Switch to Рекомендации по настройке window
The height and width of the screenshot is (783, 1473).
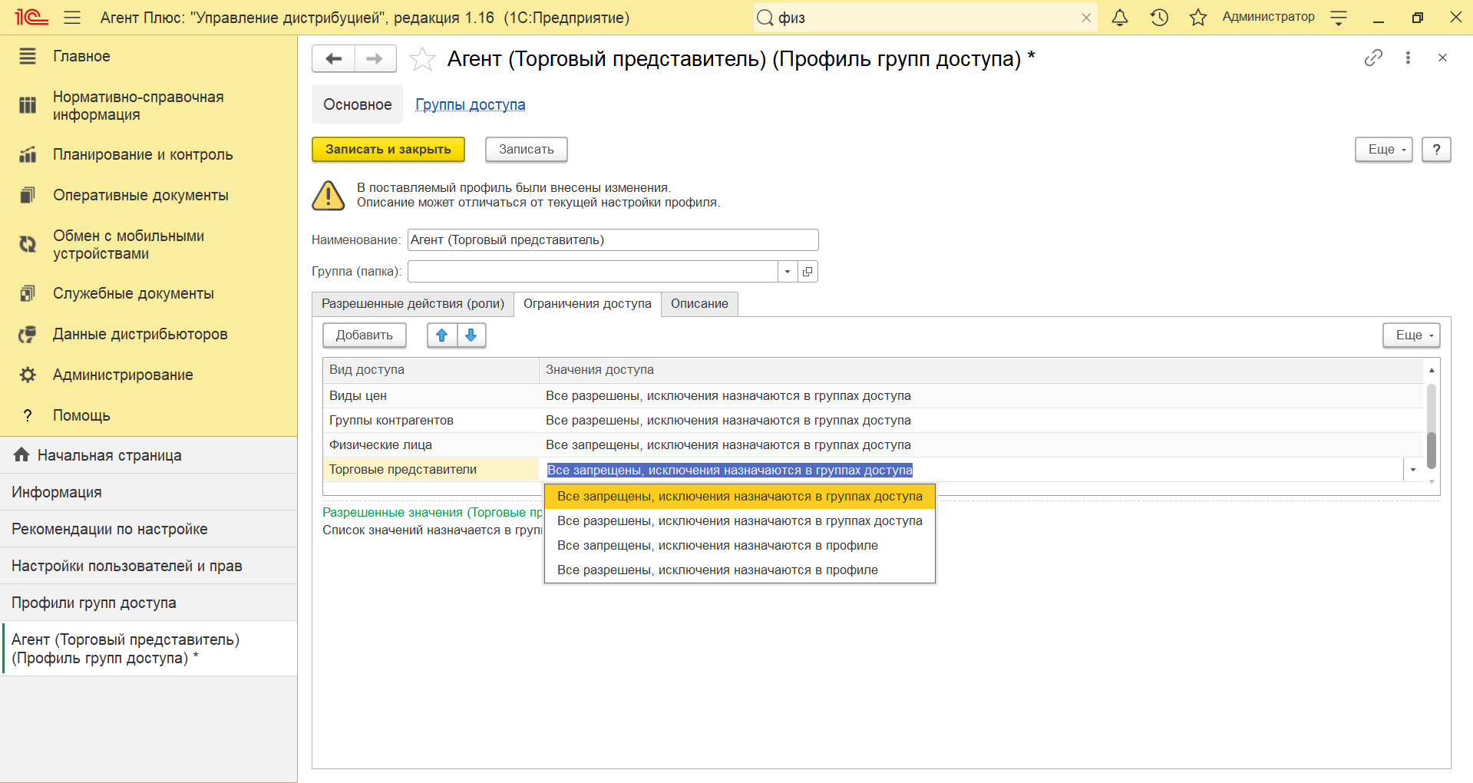[149, 529]
